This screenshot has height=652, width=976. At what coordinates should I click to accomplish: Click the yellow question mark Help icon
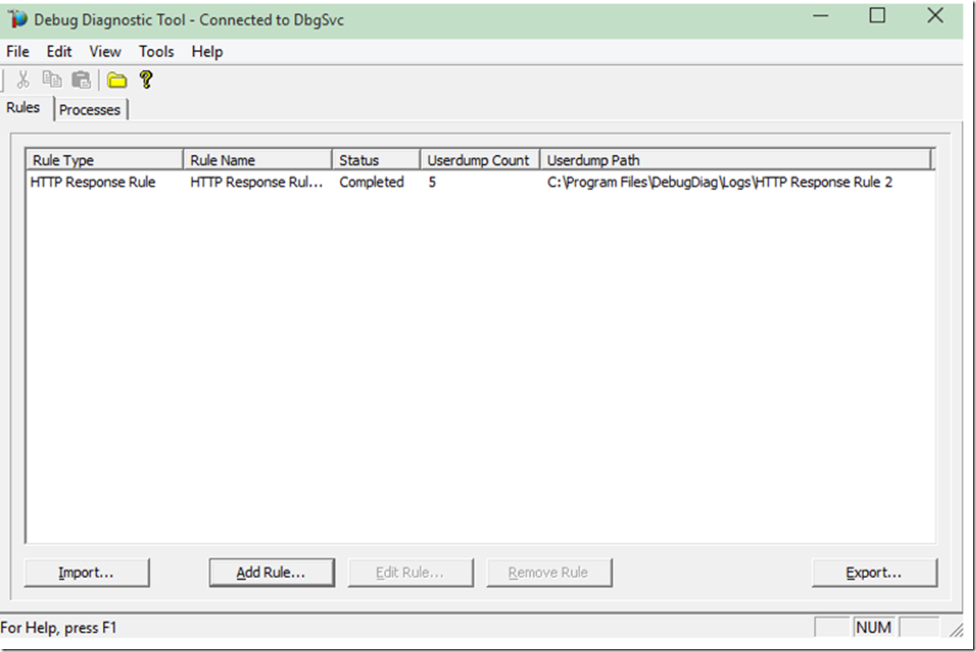[146, 80]
